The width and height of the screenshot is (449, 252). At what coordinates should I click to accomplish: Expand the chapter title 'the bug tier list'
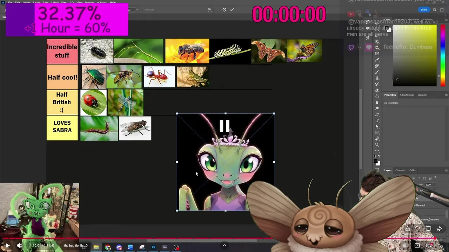click(75, 246)
